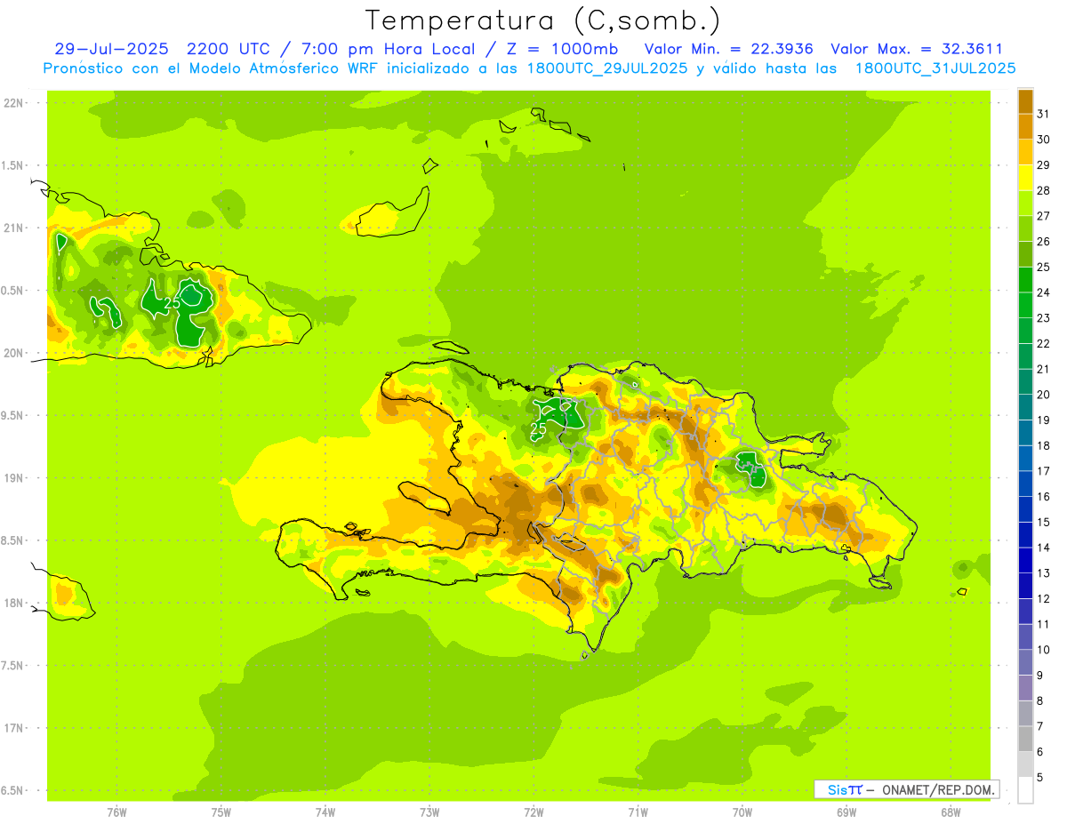Image resolution: width=1067 pixels, height=824 pixels.
Task: Click the 76W longitude axis label
Action: click(116, 812)
